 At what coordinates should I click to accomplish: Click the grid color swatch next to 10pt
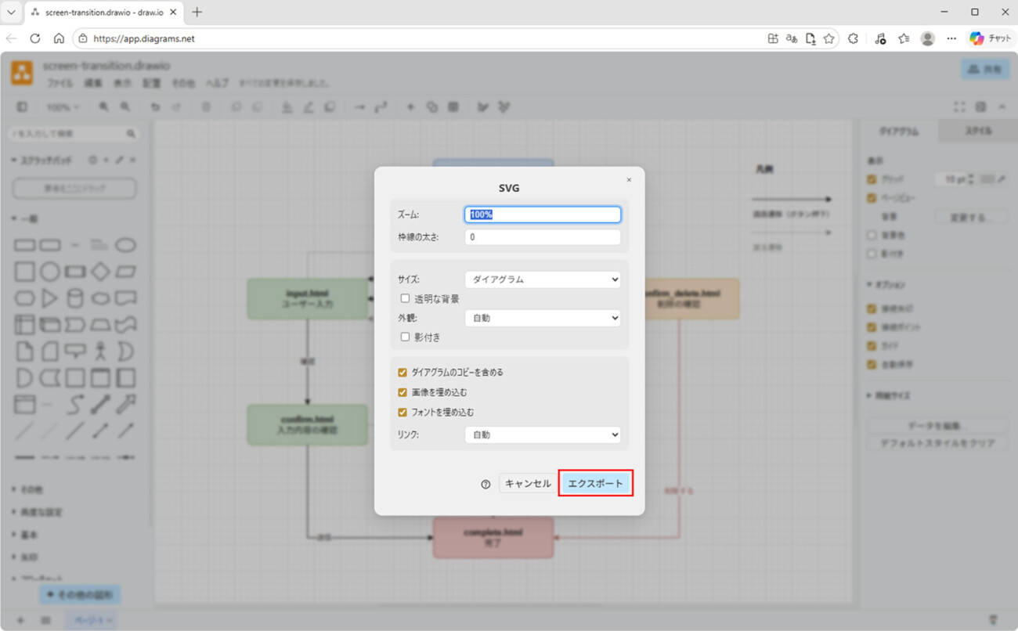coord(989,178)
